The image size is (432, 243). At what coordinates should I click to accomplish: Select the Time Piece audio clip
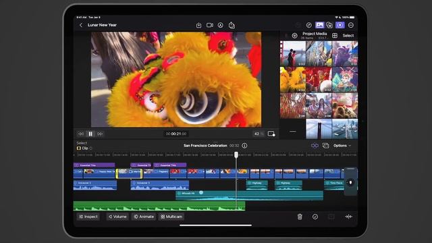pos(334,185)
